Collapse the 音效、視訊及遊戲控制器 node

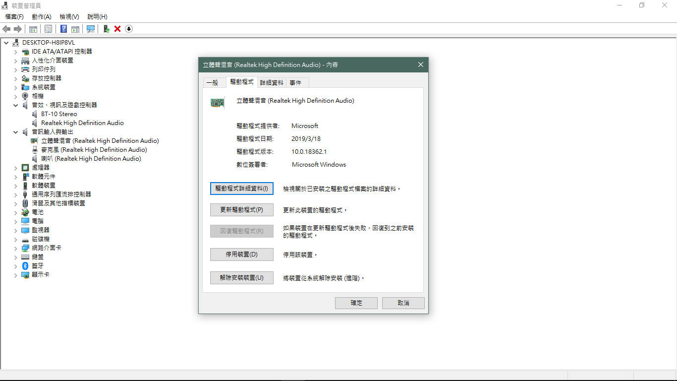(x=16, y=105)
